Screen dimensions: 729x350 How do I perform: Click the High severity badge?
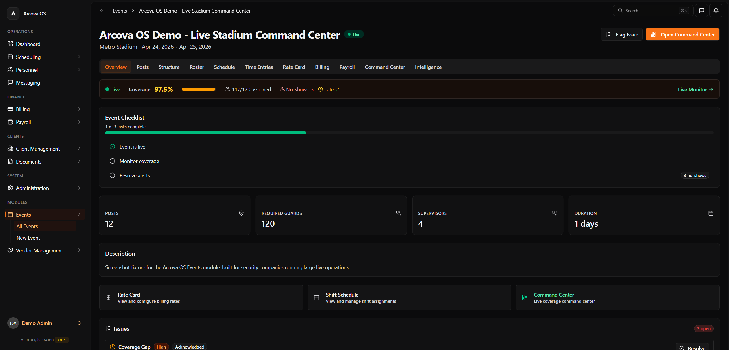coord(161,347)
